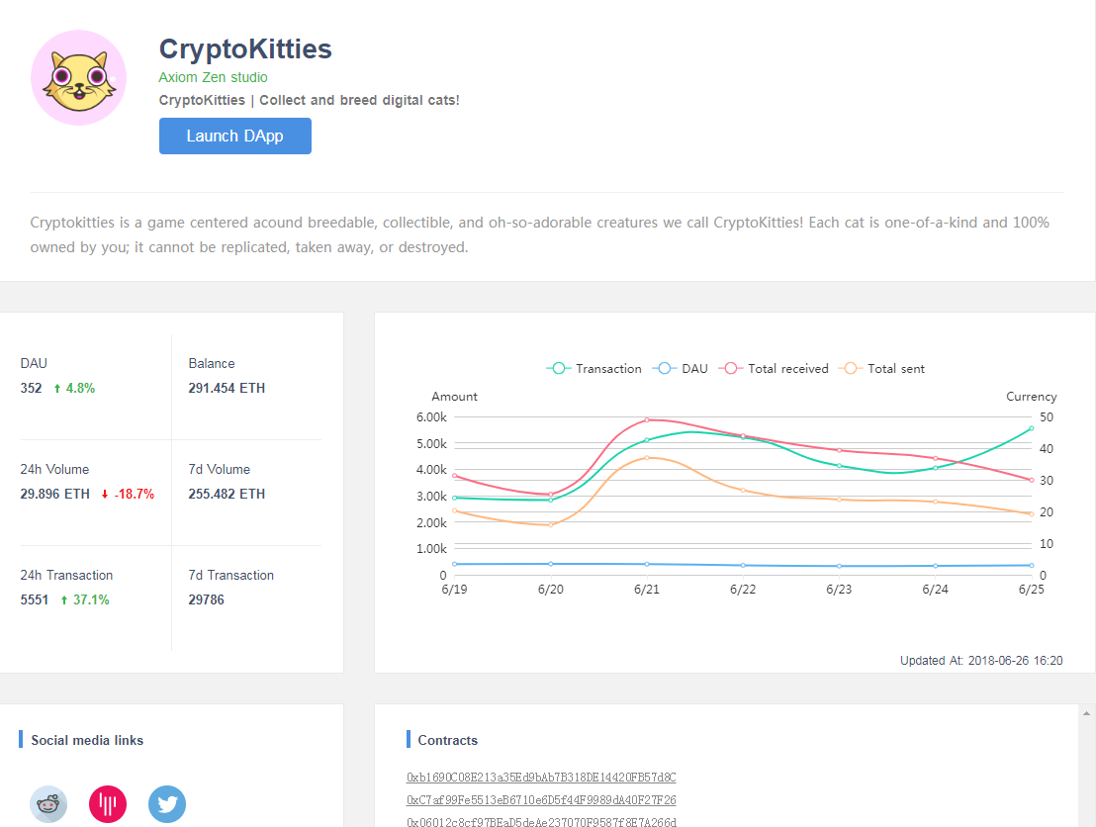This screenshot has width=1096, height=827.
Task: Click the green 4.8% DAU change indicator
Action: (x=75, y=388)
